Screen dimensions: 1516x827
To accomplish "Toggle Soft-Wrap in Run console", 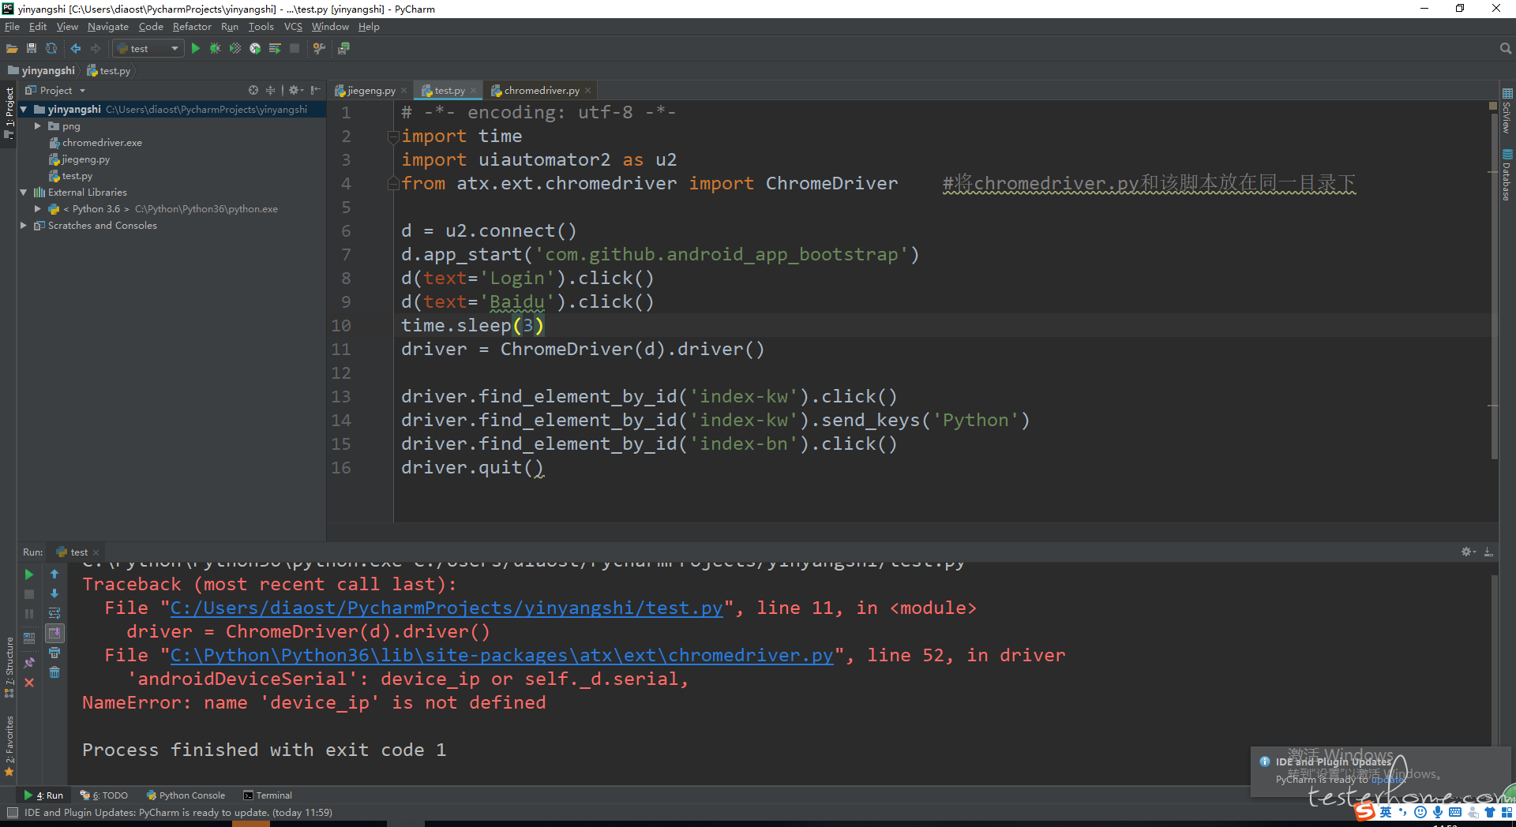I will (x=54, y=613).
